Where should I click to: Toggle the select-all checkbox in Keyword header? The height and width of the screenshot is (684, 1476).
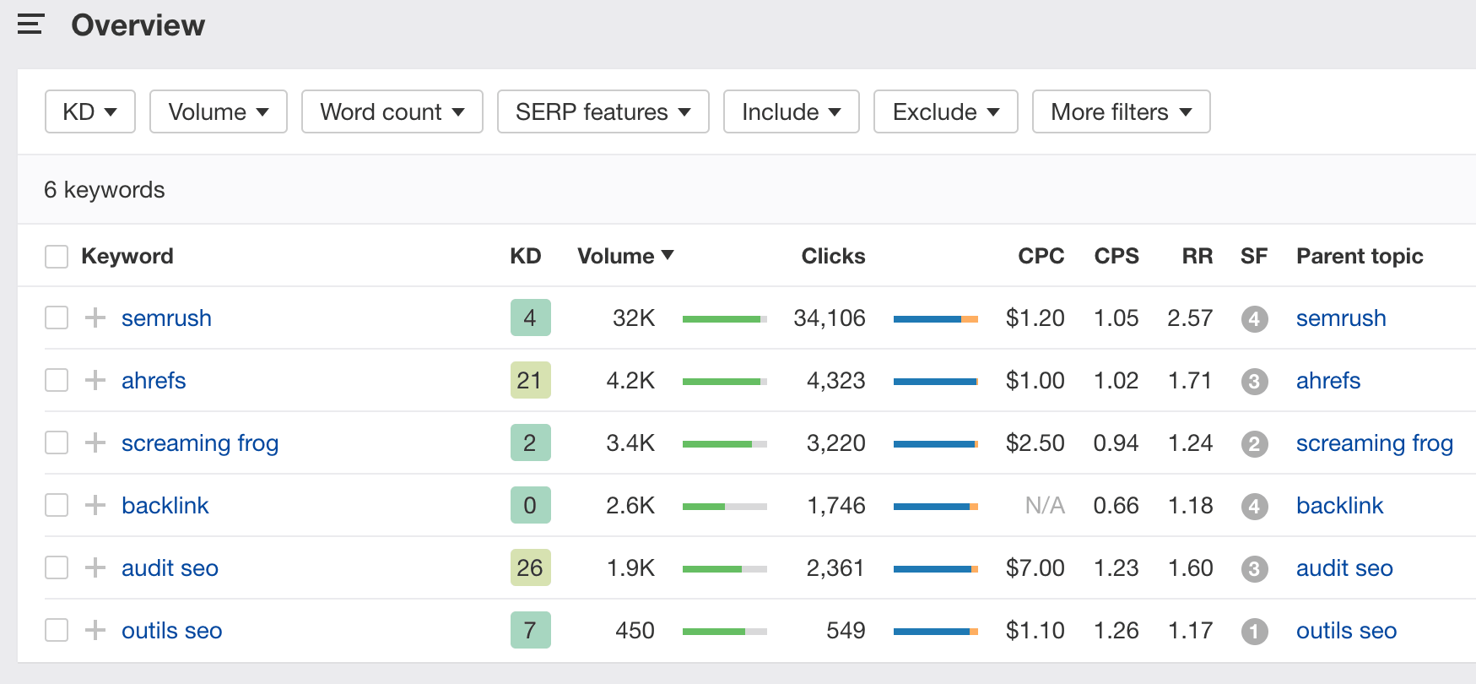pos(57,257)
